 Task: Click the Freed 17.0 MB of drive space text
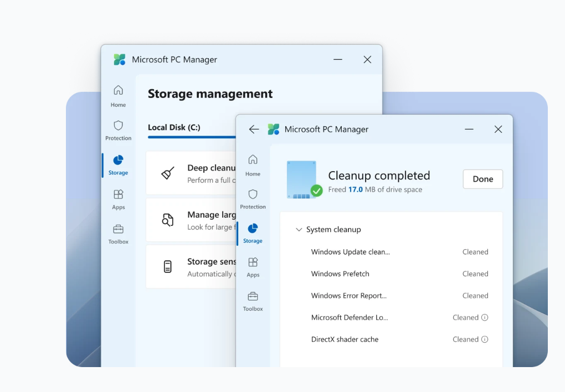[375, 189]
